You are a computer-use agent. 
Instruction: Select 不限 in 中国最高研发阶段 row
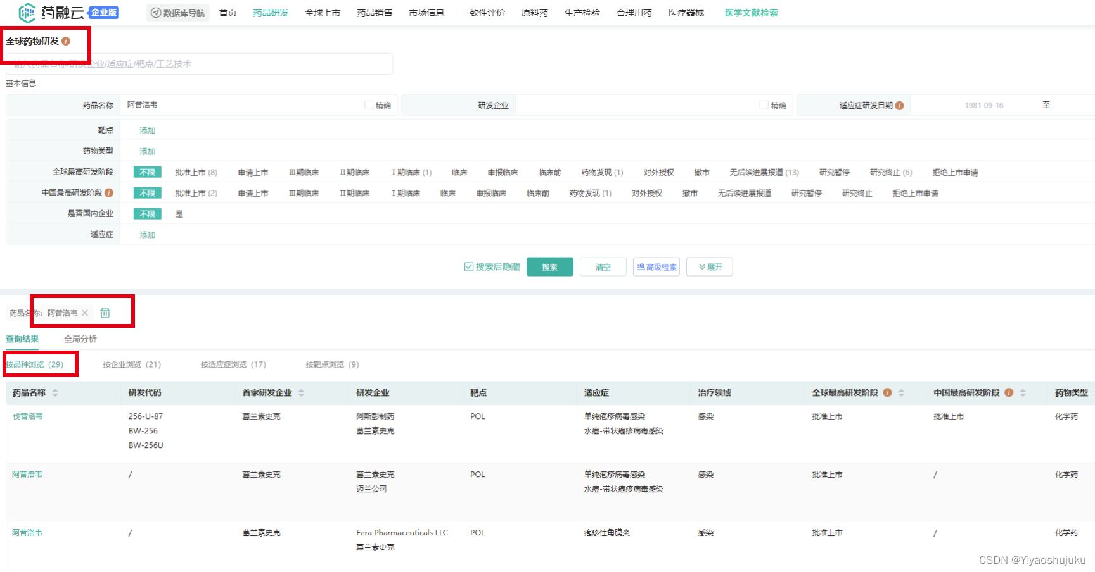[x=148, y=193]
